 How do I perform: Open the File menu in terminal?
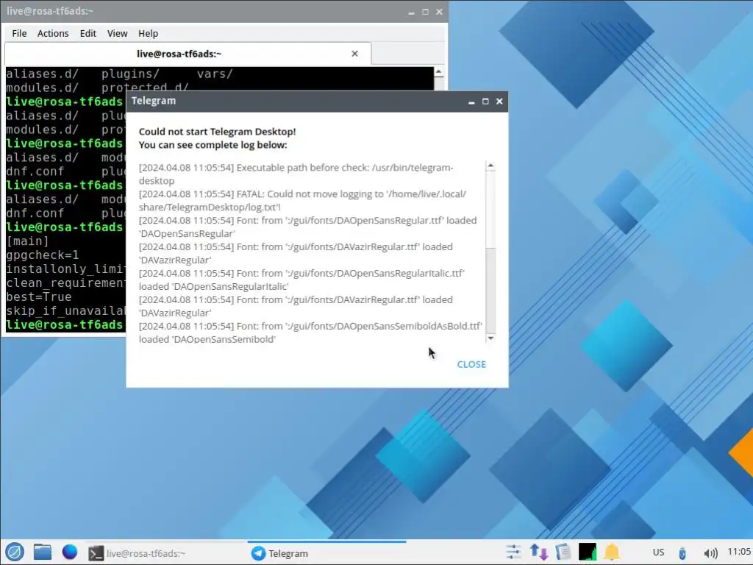19,34
